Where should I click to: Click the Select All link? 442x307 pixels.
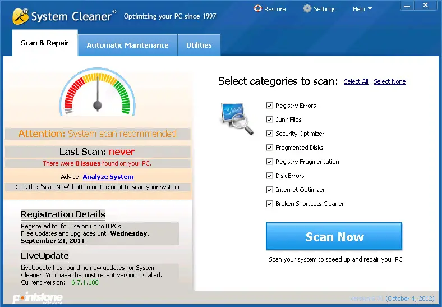click(x=356, y=81)
